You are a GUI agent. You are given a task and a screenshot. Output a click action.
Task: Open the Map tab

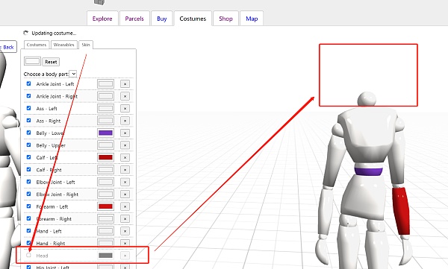pyautogui.click(x=252, y=19)
